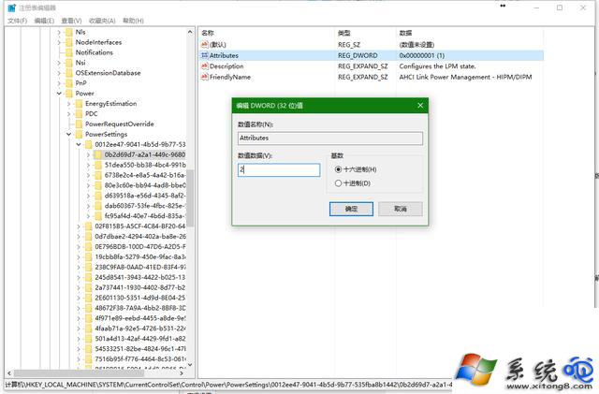Screen dimensions: 599x394
Task: Expand the PDC tree node
Action: click(68, 113)
